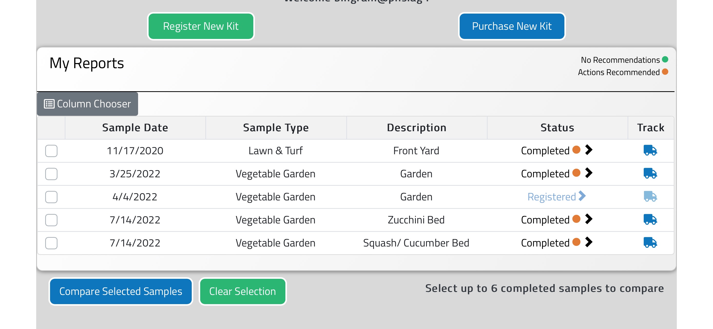The width and height of the screenshot is (713, 329).
Task: Sort by the Sample Date column header
Action: coord(135,127)
